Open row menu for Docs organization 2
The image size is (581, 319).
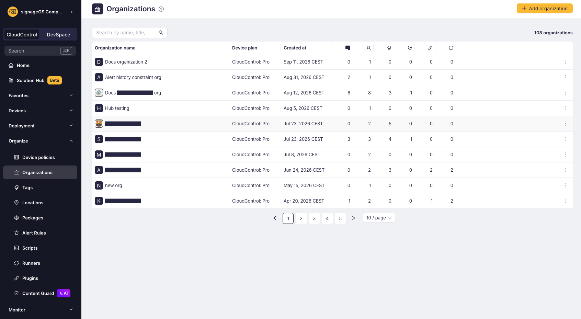coord(565,62)
